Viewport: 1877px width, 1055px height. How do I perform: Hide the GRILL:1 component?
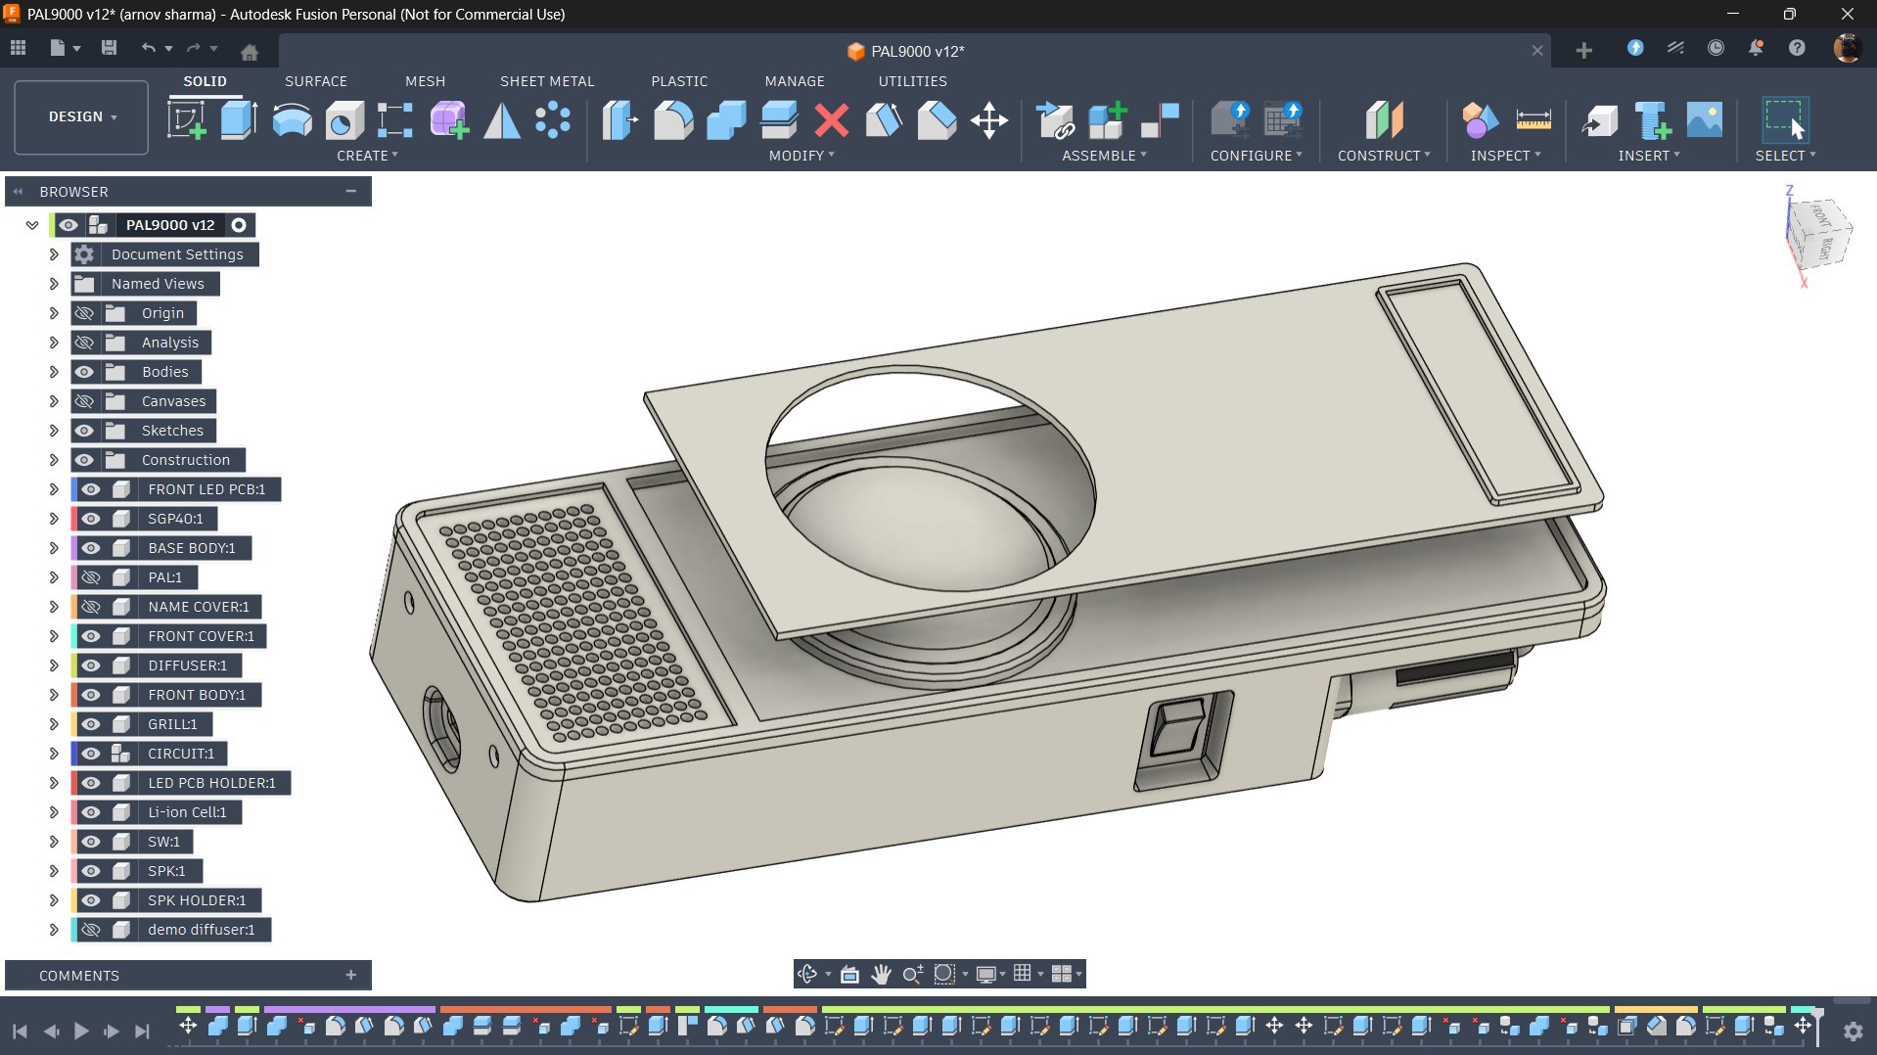click(91, 724)
